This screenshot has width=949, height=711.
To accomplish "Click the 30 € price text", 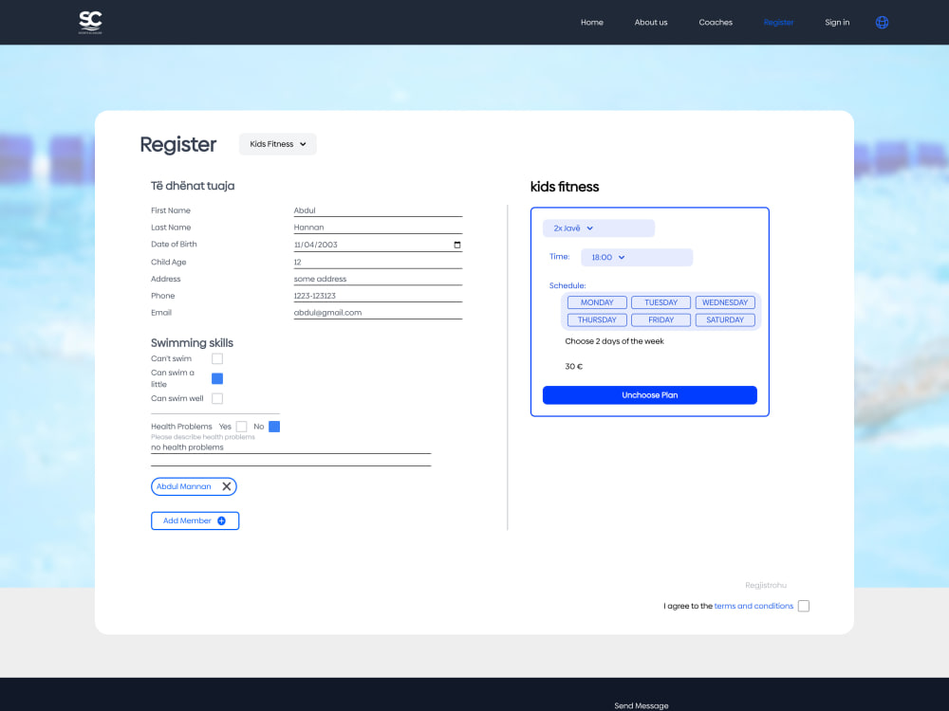I will [574, 366].
